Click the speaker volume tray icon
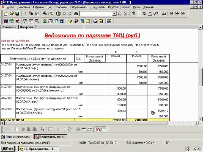The image size is (203, 152). click(x=189, y=149)
